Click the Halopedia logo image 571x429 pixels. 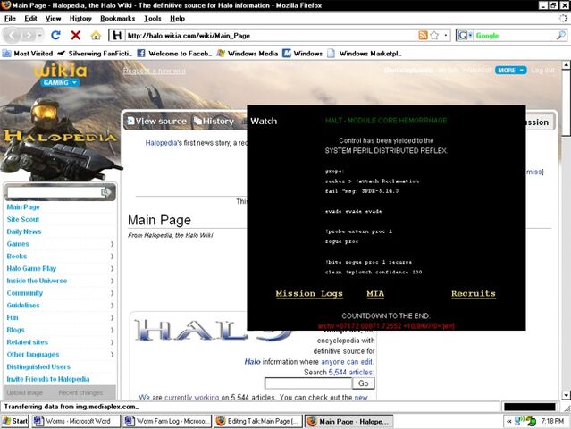pyautogui.click(x=61, y=137)
